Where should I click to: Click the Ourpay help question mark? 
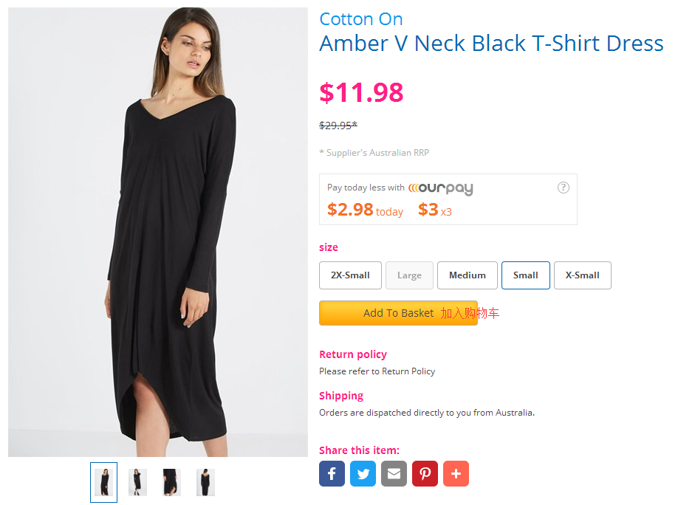564,188
